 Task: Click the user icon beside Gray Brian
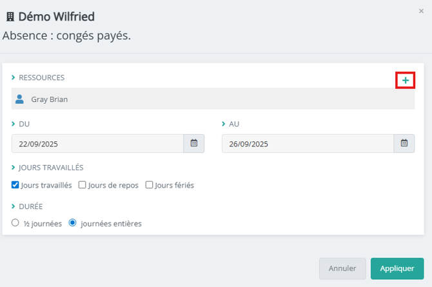[x=20, y=99]
